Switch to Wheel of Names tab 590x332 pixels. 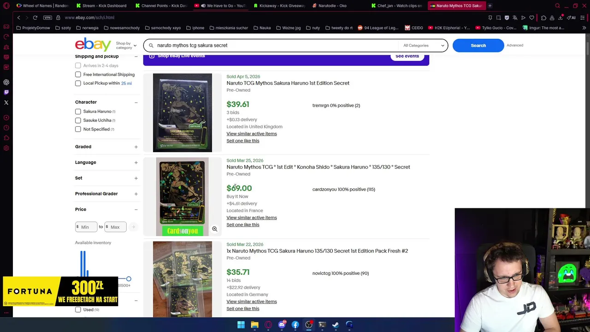coord(43,6)
